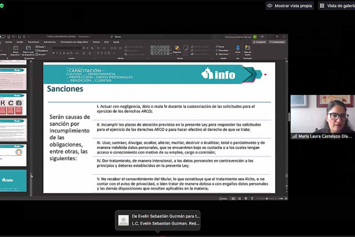The width and height of the screenshot is (355, 237).
Task: Toggle bold formatting N button
Action: point(53,53)
